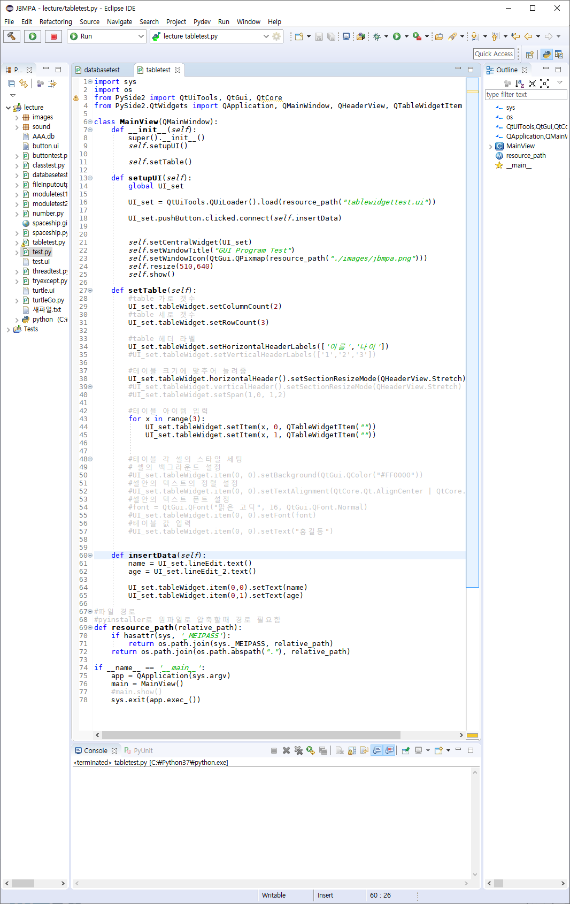This screenshot has width=570, height=904.
Task: Click the Next Annotation toolbar icon
Action: tap(475, 36)
